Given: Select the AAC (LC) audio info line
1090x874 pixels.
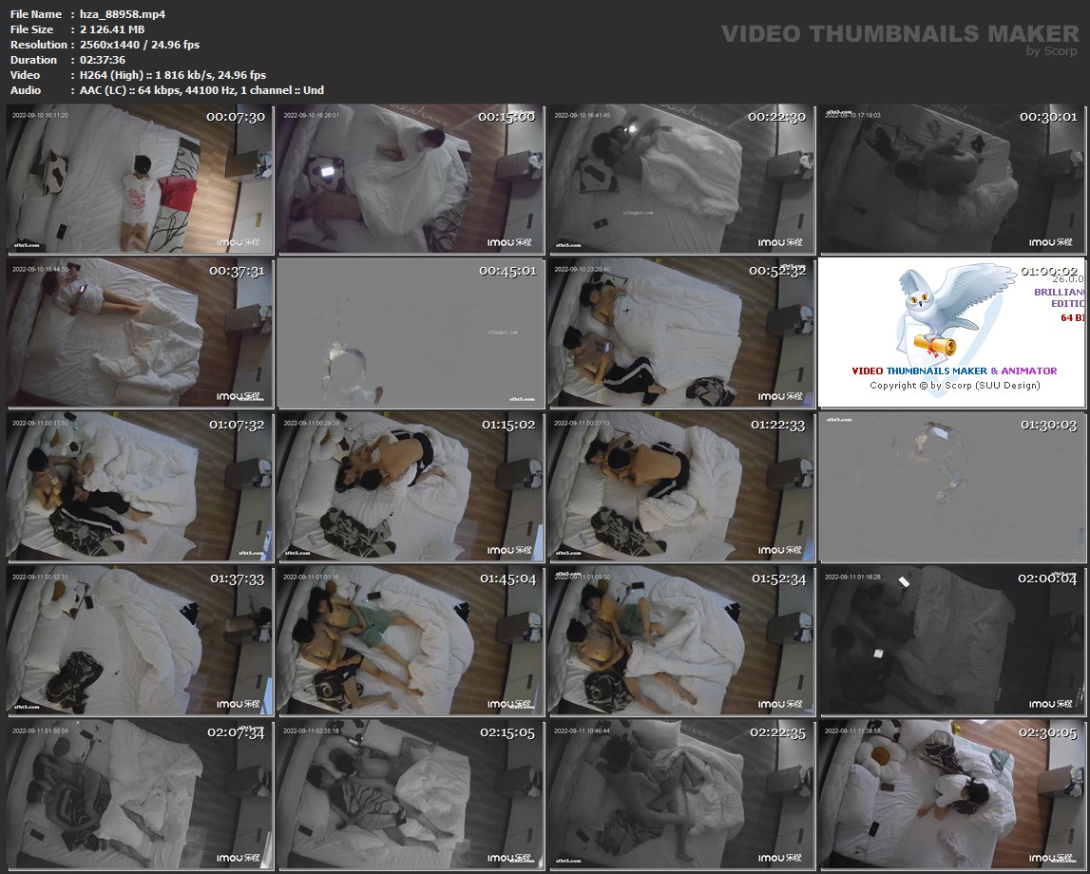Looking at the screenshot, I should [201, 90].
